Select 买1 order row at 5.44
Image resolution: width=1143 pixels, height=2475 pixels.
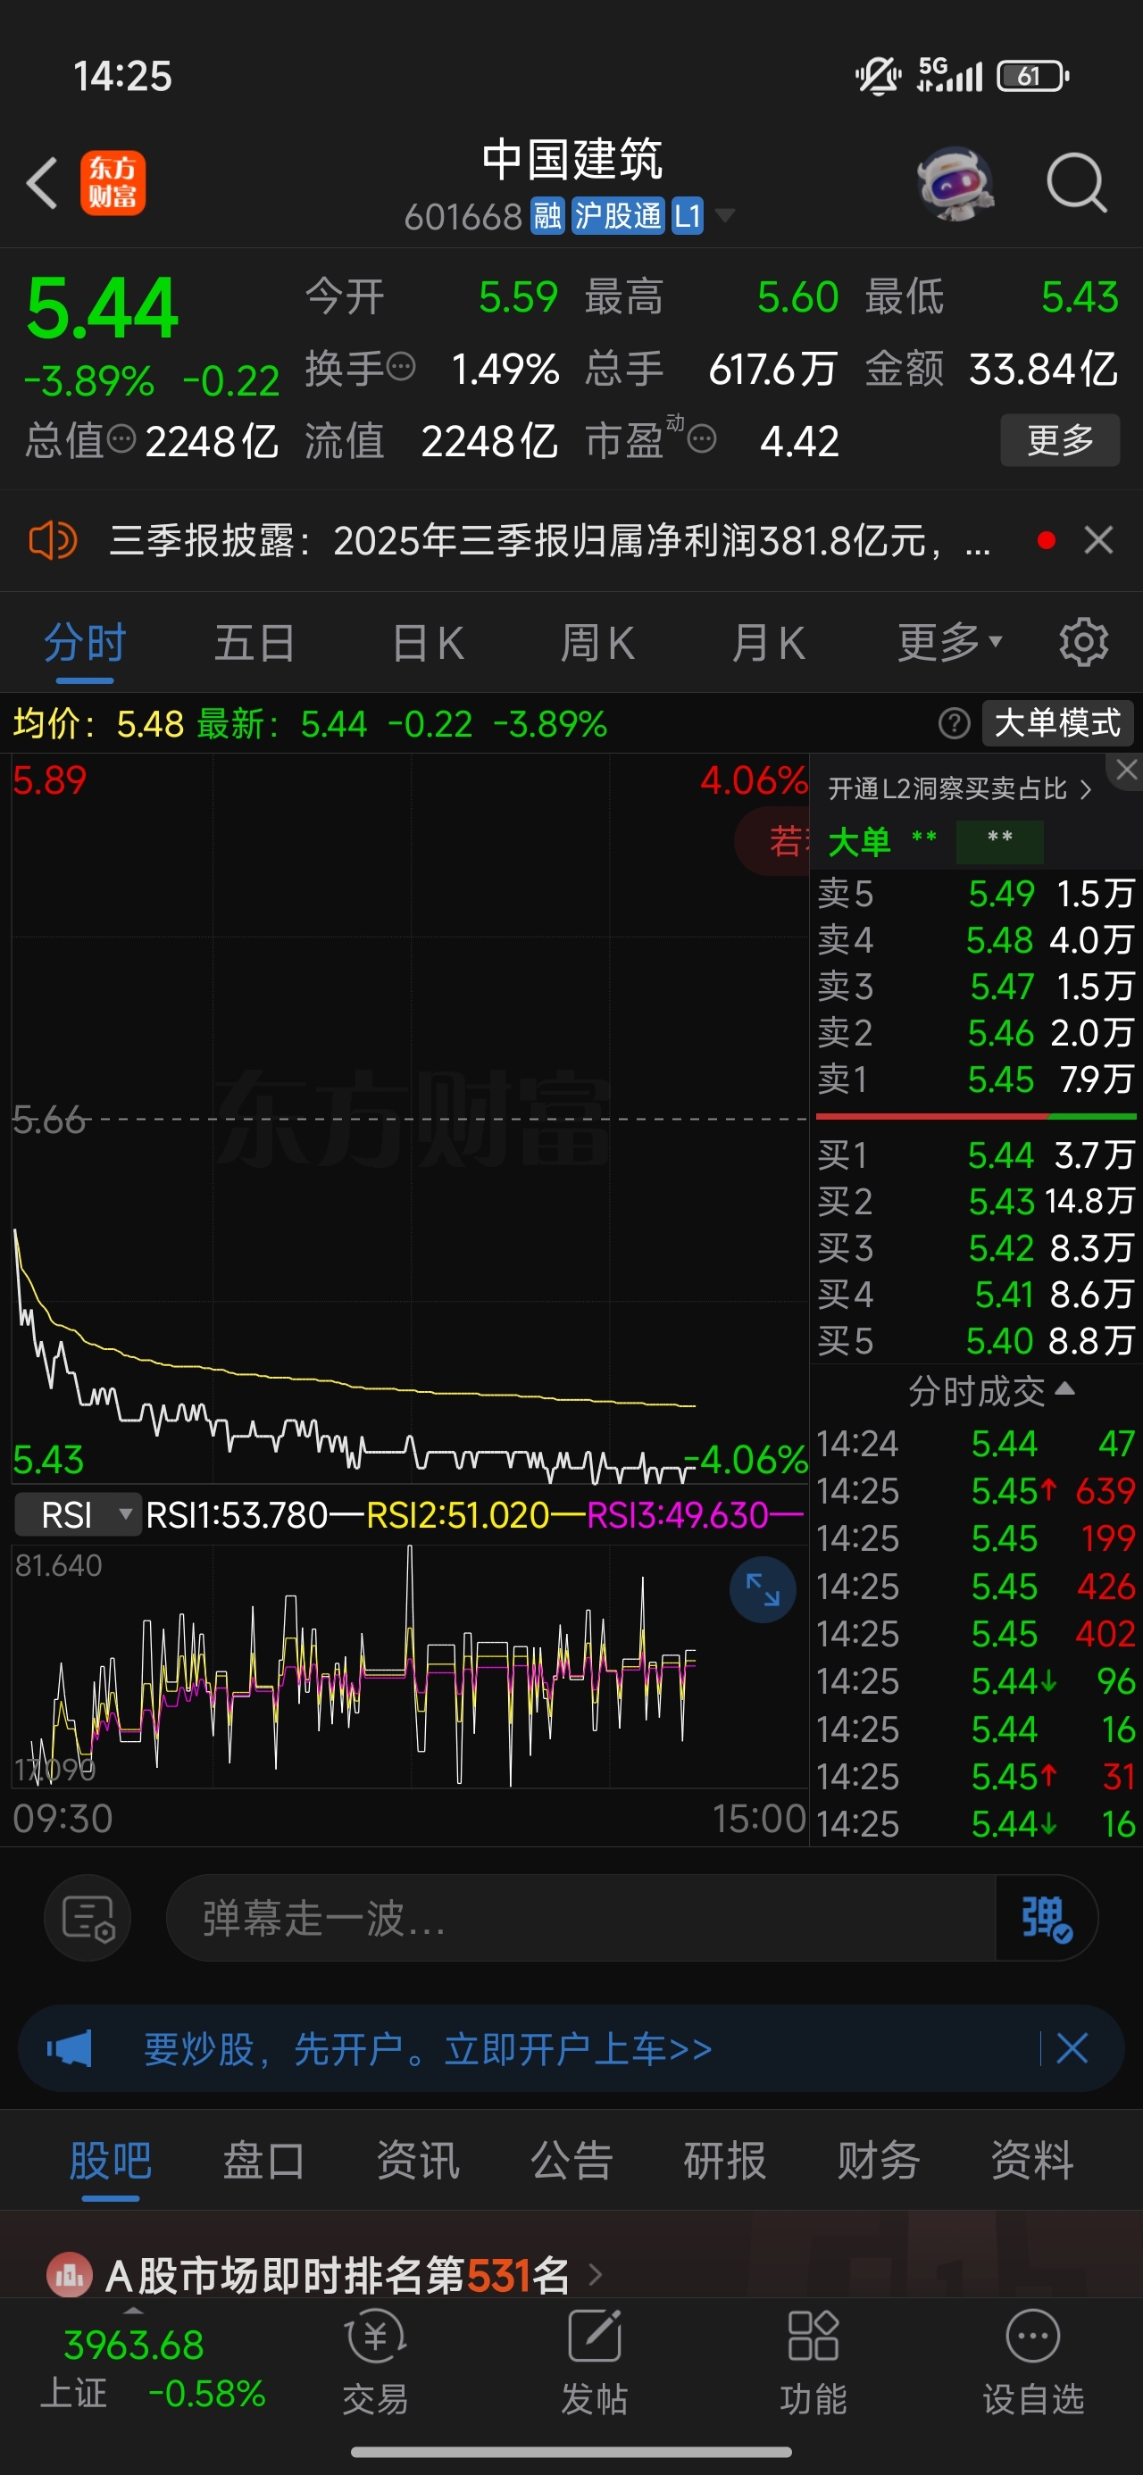click(975, 1154)
